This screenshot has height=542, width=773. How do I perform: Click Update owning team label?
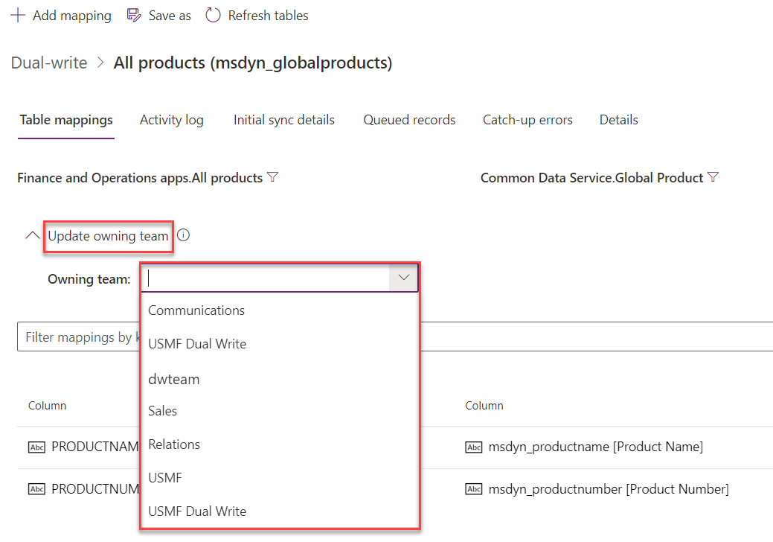pos(108,236)
